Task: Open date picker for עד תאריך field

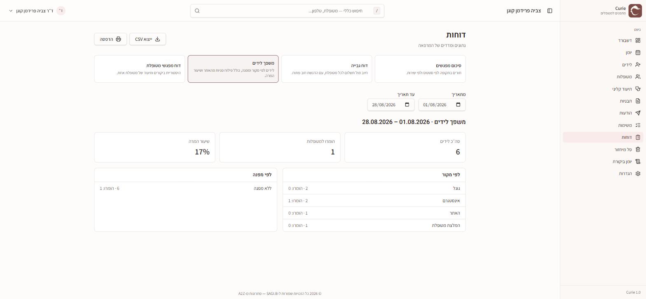Action: pos(407,105)
